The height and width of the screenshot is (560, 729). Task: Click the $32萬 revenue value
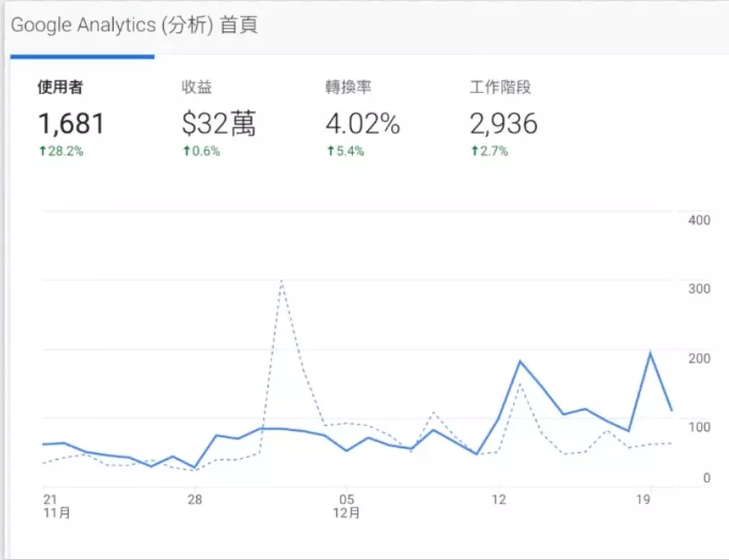[219, 123]
